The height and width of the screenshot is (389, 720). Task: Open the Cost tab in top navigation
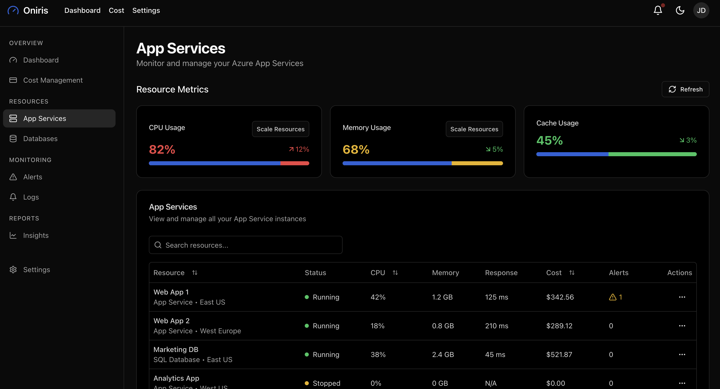116,10
